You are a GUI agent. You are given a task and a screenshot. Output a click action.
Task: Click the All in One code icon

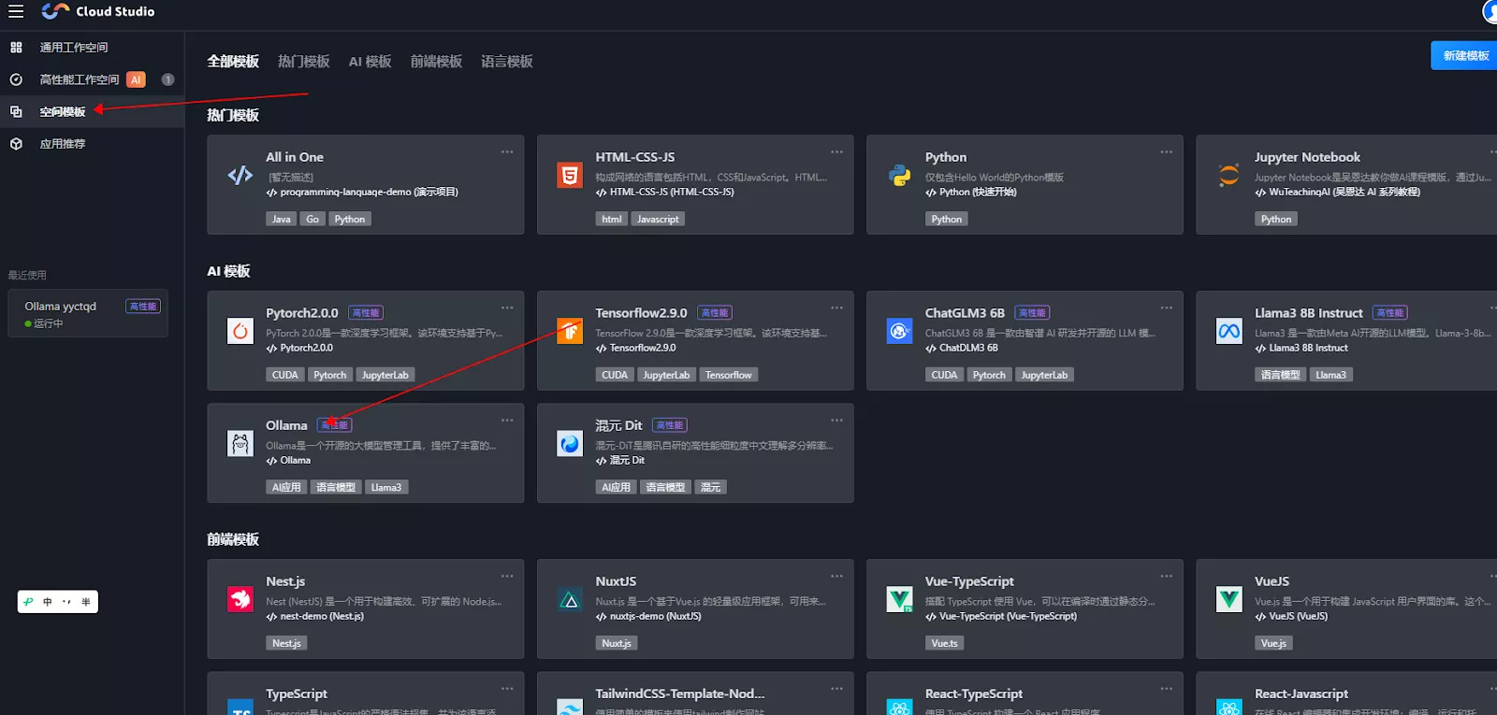click(240, 175)
